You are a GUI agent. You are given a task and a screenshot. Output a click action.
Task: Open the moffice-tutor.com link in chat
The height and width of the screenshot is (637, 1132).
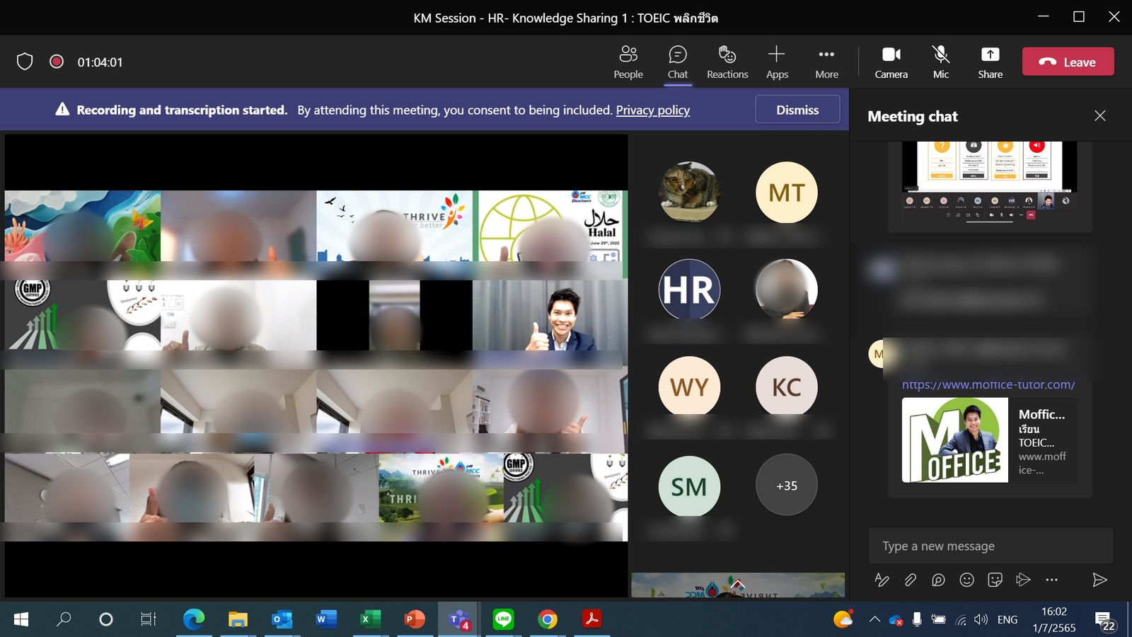(988, 385)
